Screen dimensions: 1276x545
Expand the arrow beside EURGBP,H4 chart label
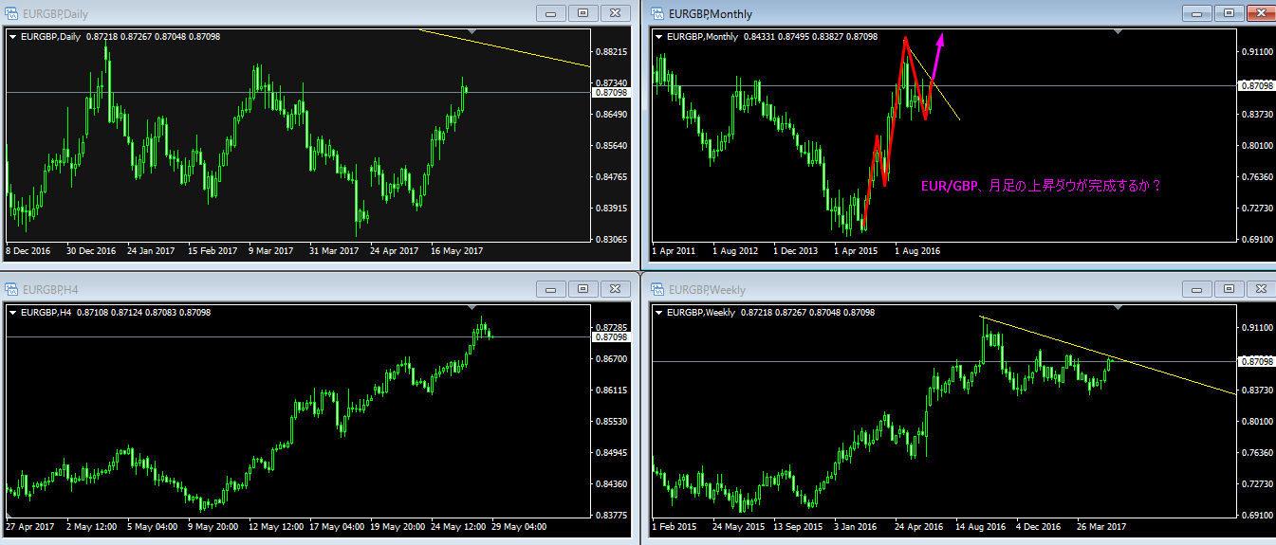[13, 312]
